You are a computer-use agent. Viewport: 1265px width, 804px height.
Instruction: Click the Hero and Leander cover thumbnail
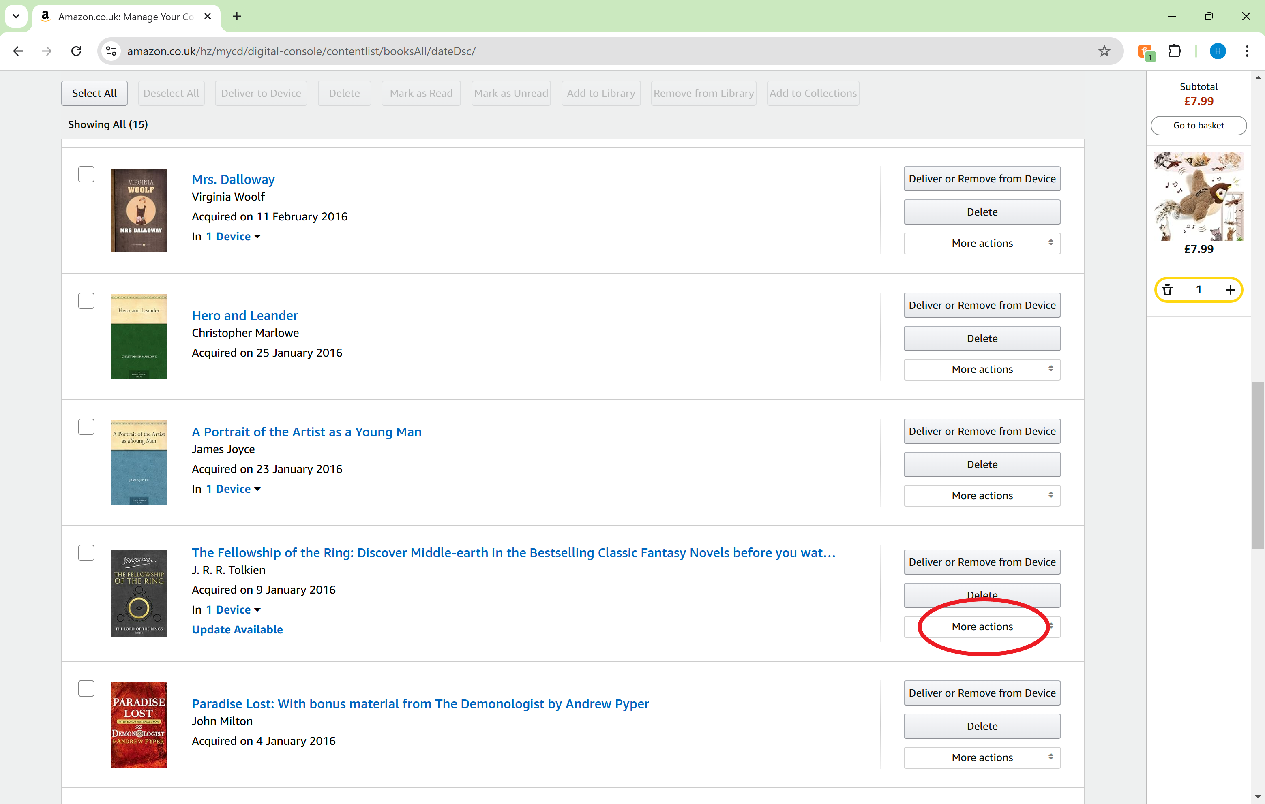(139, 336)
